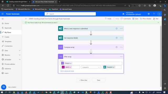Remove the Recipient token
Viewport: 168px width, 94px height.
tap(114, 67)
